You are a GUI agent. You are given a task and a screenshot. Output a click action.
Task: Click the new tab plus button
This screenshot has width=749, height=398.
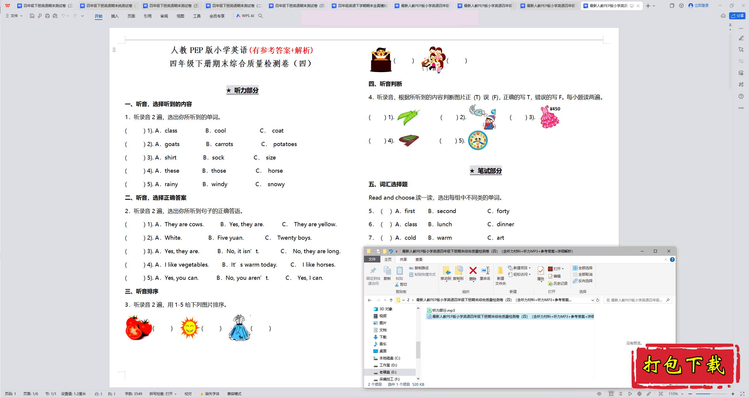point(648,6)
